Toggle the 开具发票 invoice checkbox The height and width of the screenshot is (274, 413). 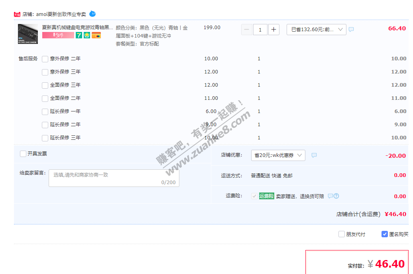click(23, 154)
